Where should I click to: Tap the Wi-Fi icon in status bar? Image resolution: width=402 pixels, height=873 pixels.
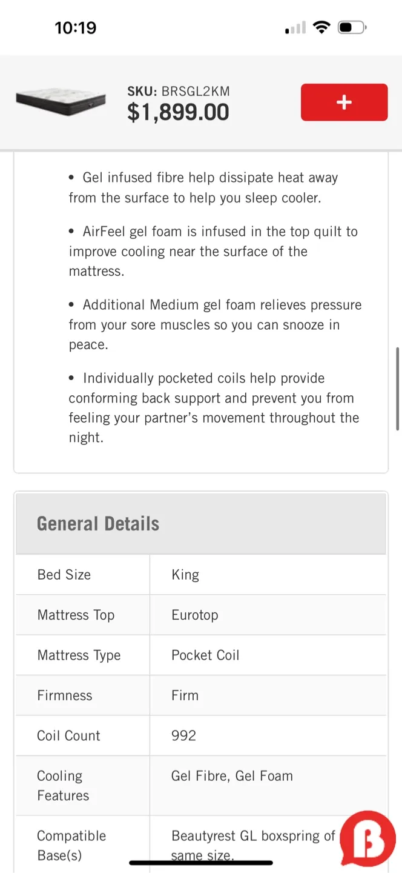point(322,27)
